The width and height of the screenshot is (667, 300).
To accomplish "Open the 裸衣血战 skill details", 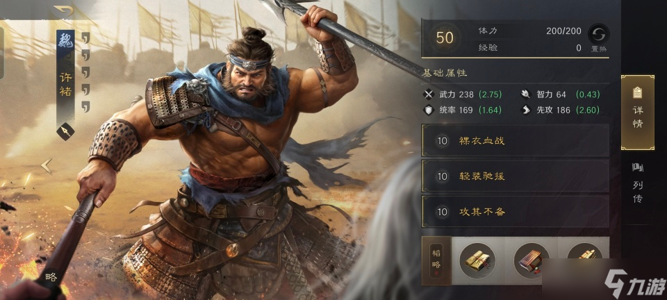I will click(515, 141).
